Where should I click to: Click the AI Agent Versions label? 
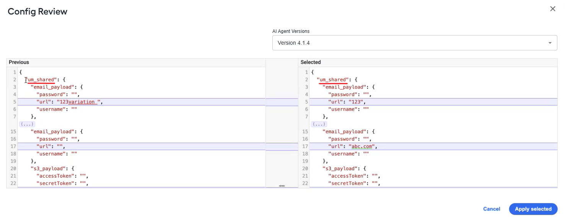point(291,31)
